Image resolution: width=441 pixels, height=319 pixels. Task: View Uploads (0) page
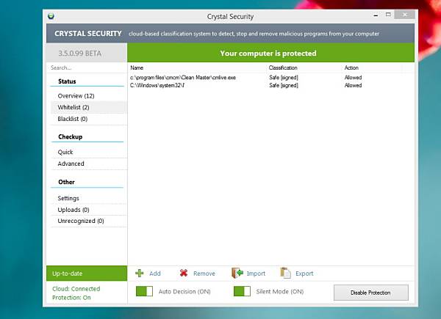(x=73, y=210)
